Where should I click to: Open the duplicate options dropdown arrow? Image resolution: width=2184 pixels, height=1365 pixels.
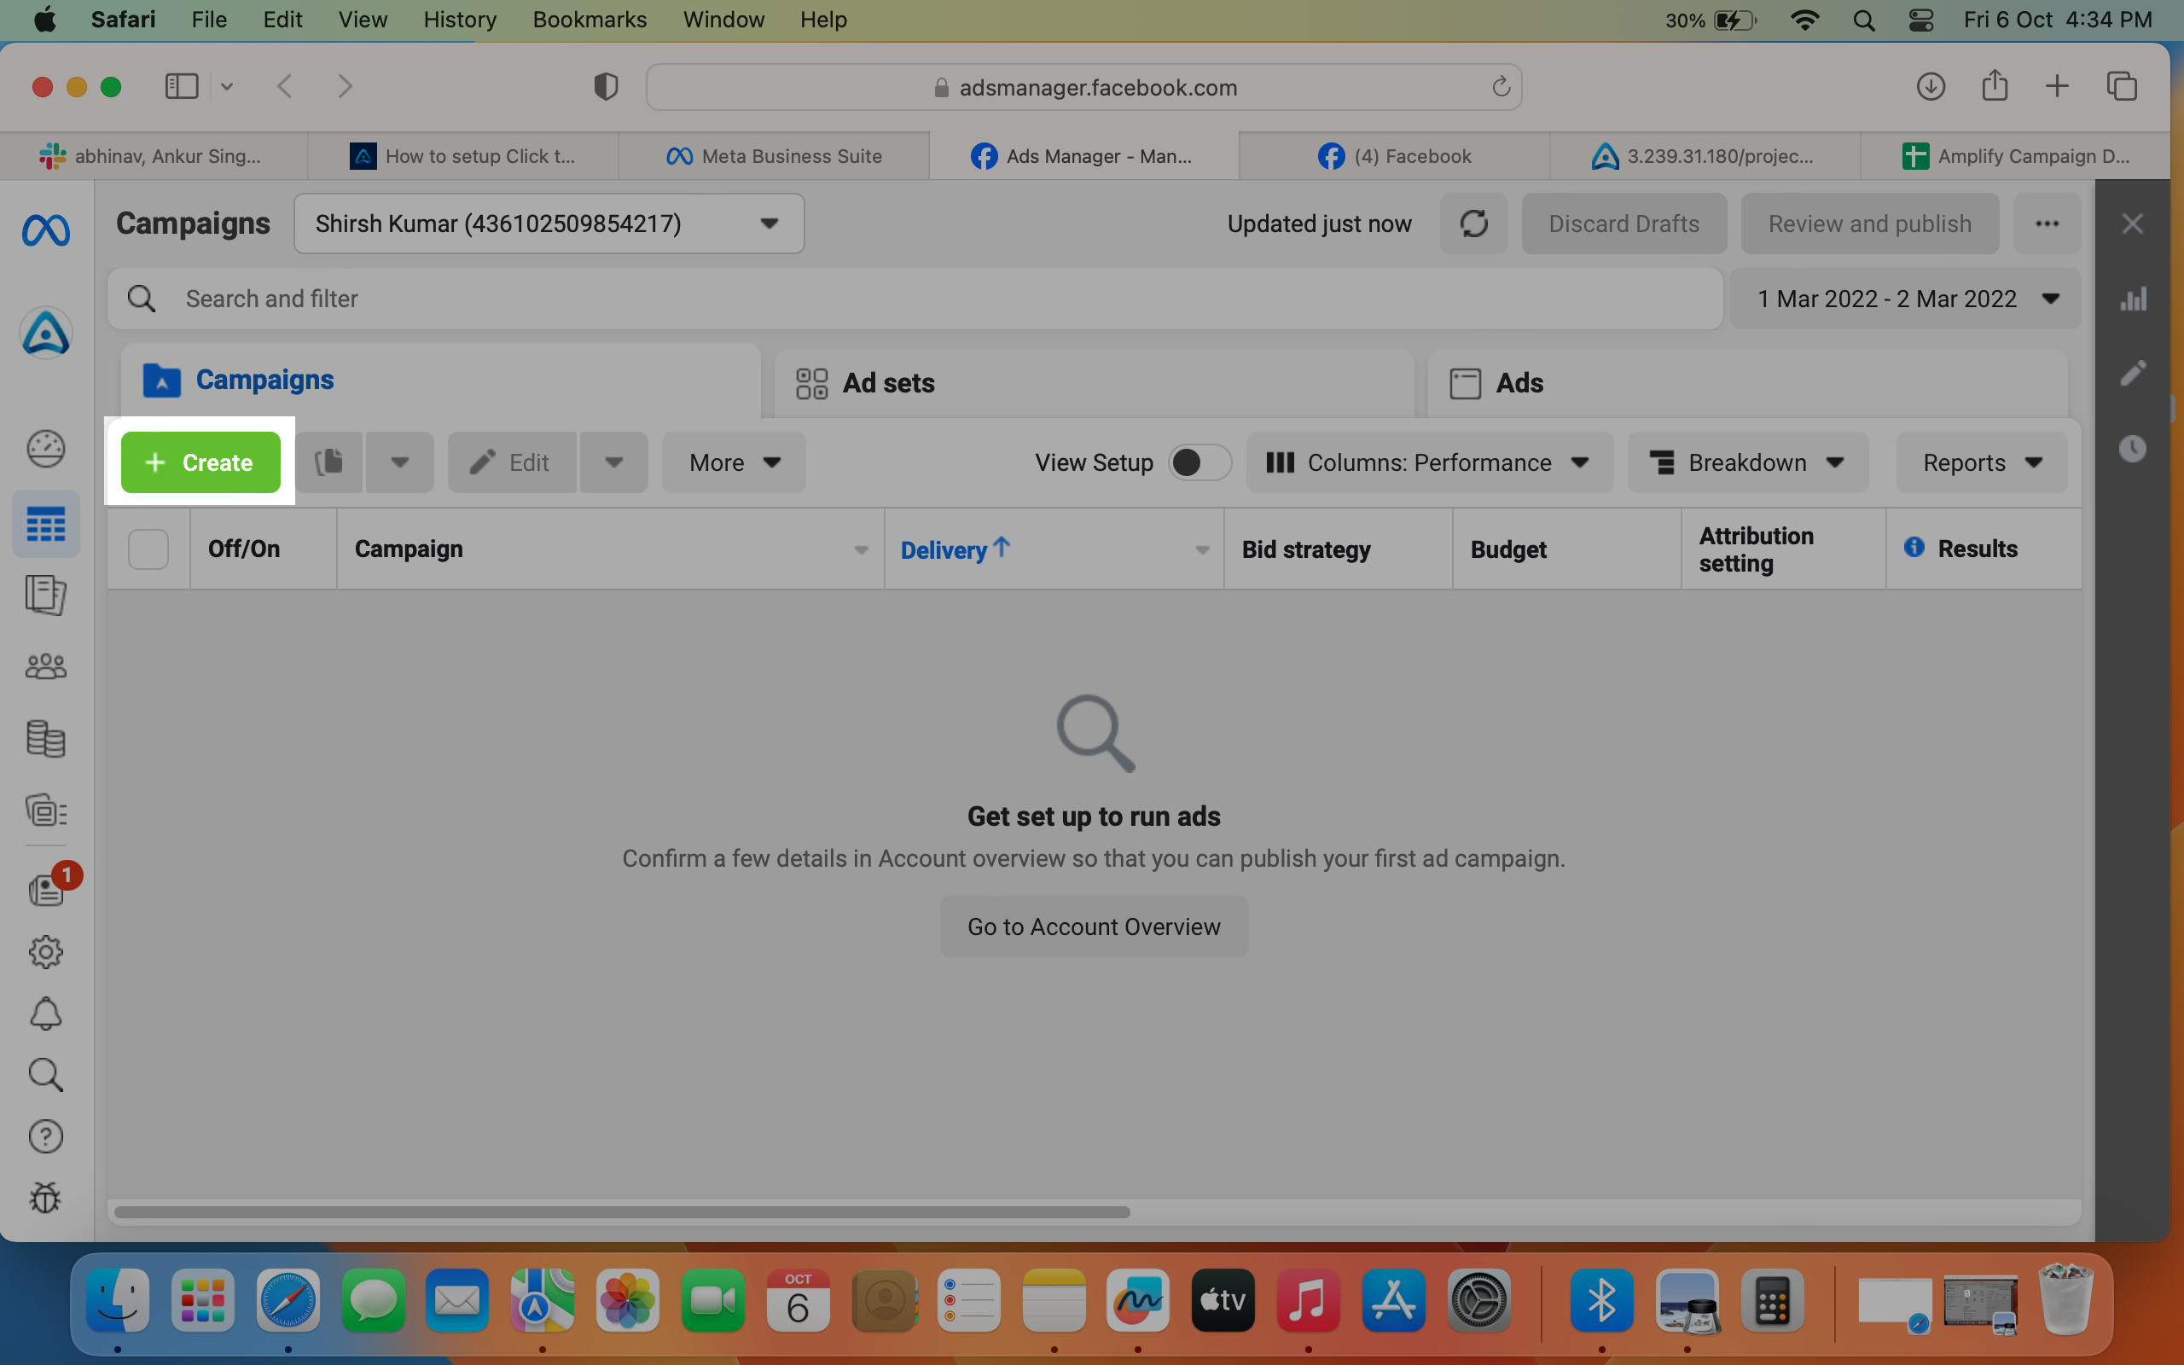pos(400,462)
